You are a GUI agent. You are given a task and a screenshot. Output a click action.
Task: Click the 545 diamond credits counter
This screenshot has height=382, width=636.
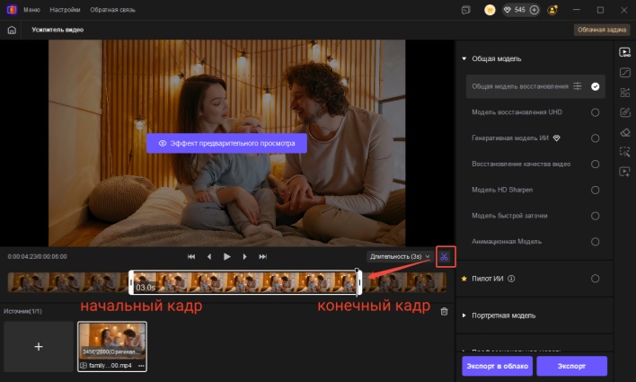pos(515,10)
